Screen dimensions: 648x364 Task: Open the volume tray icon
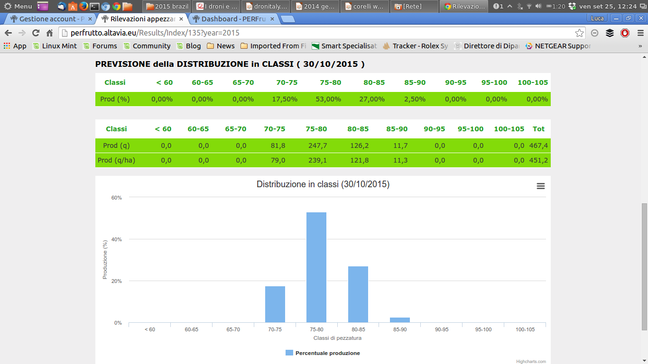[x=538, y=6]
